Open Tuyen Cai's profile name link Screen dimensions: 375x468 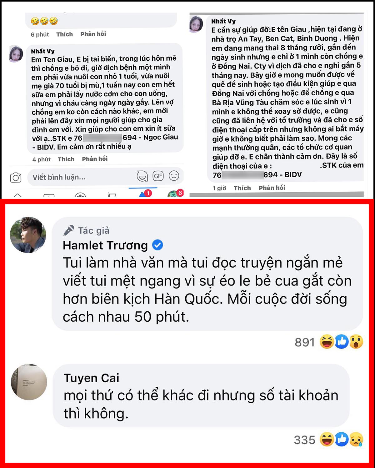[x=91, y=378]
